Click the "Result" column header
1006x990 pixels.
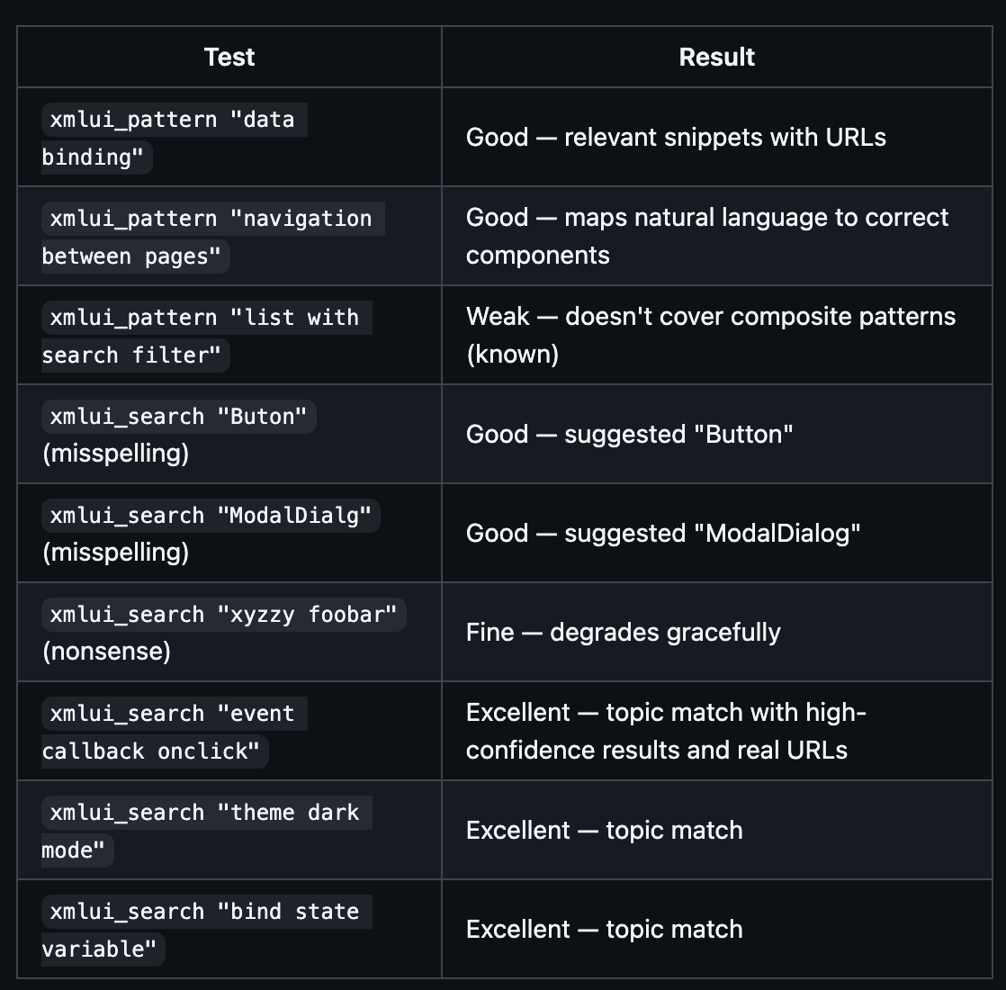(716, 57)
